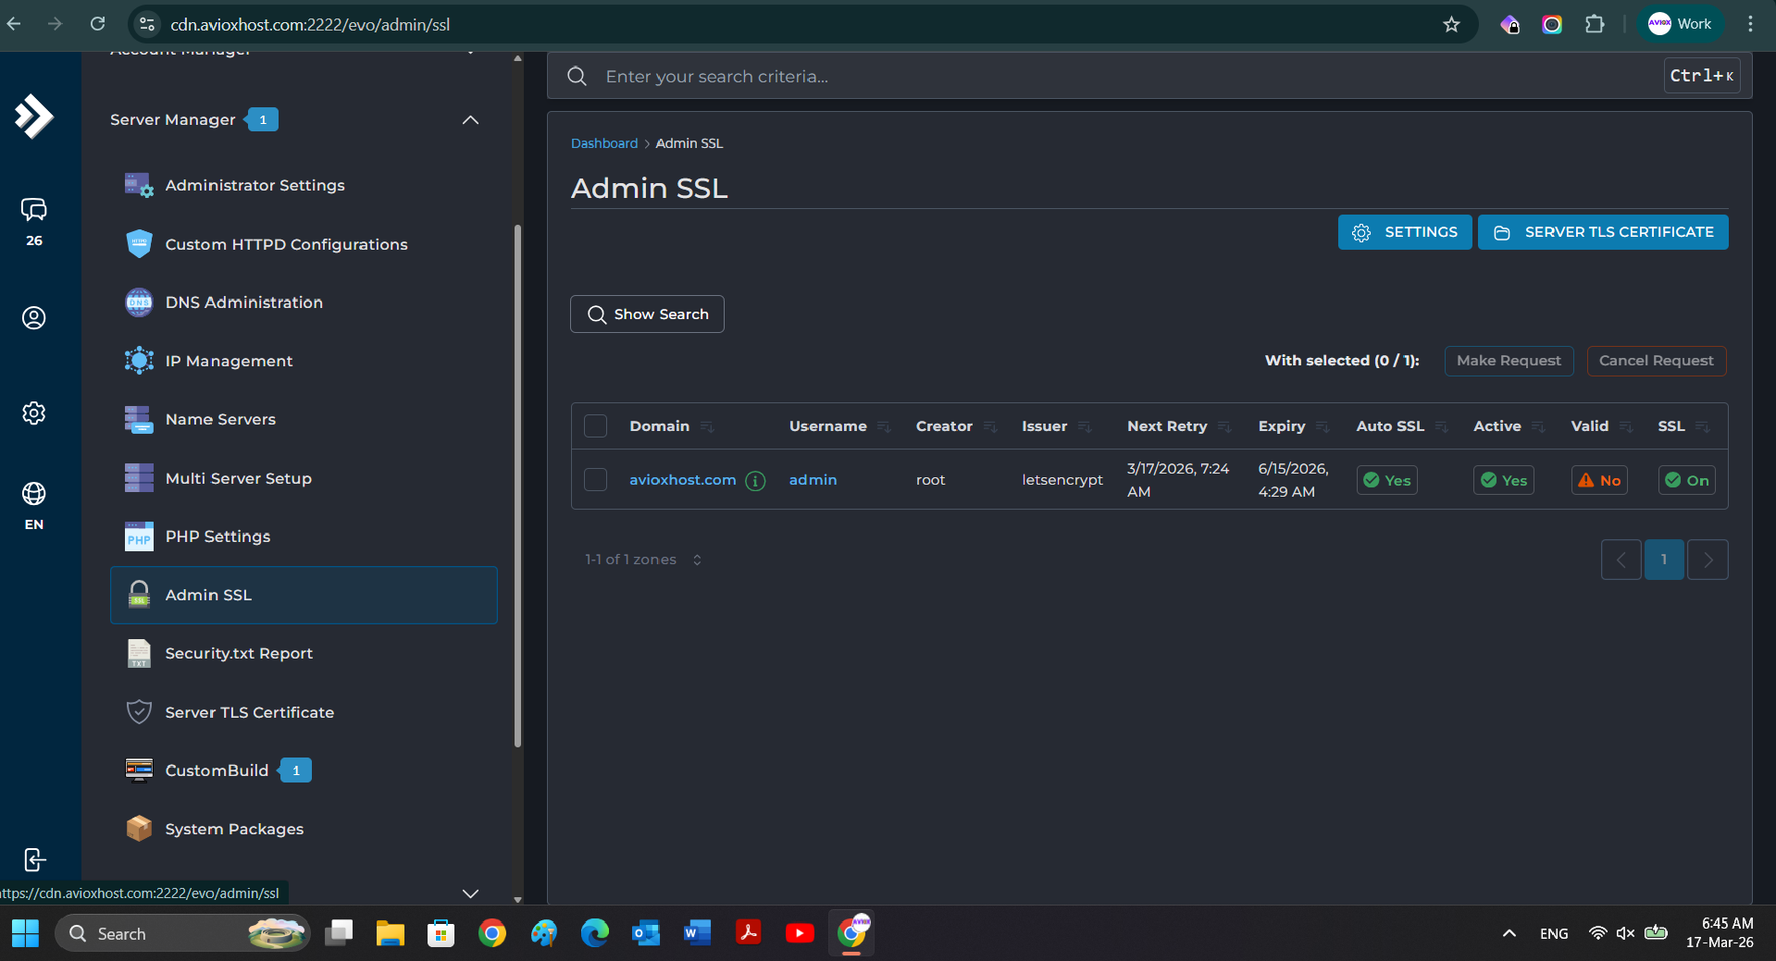Collapse the Server Manager section
The width and height of the screenshot is (1776, 961).
pos(470,120)
